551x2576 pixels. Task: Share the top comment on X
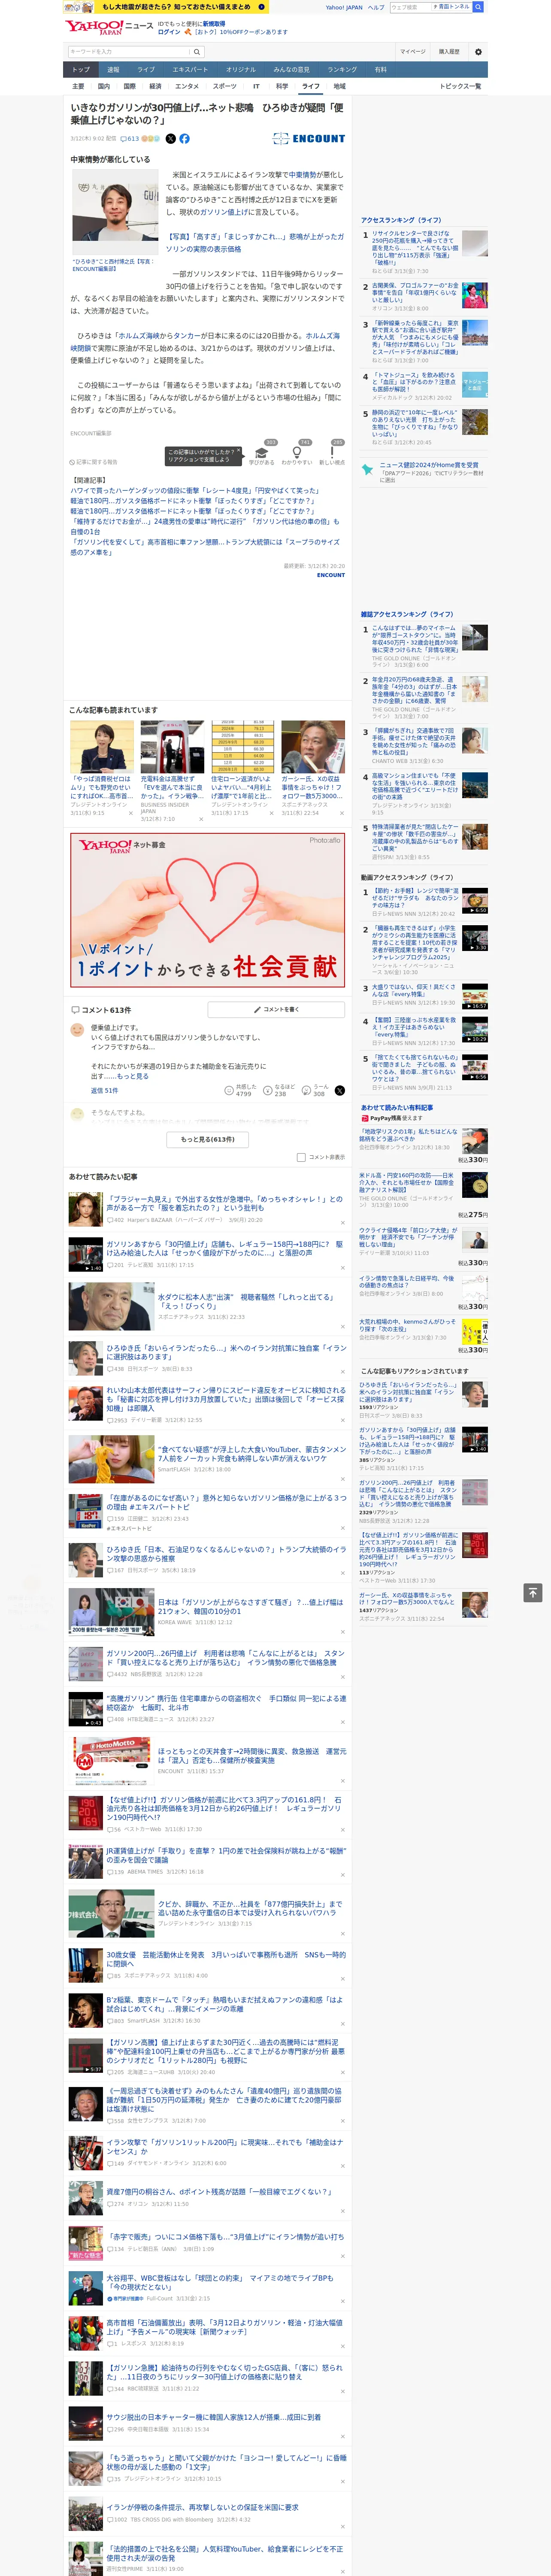point(340,1091)
